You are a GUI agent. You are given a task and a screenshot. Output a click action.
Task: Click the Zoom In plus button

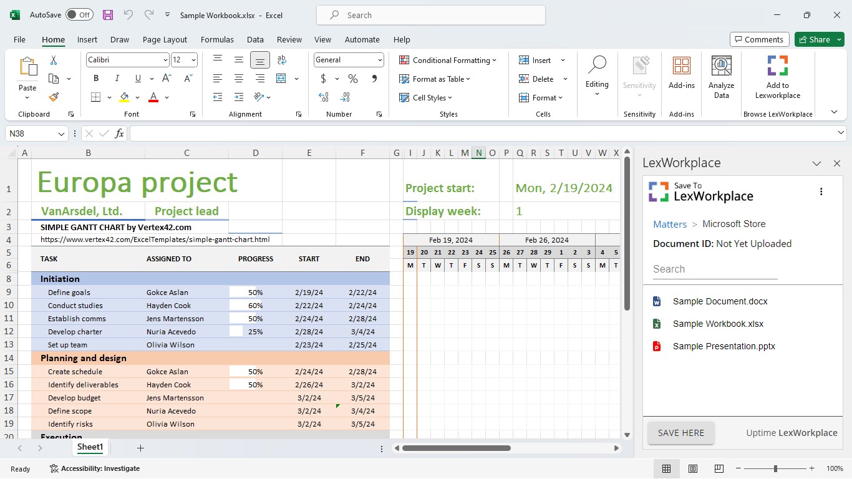pyautogui.click(x=811, y=468)
